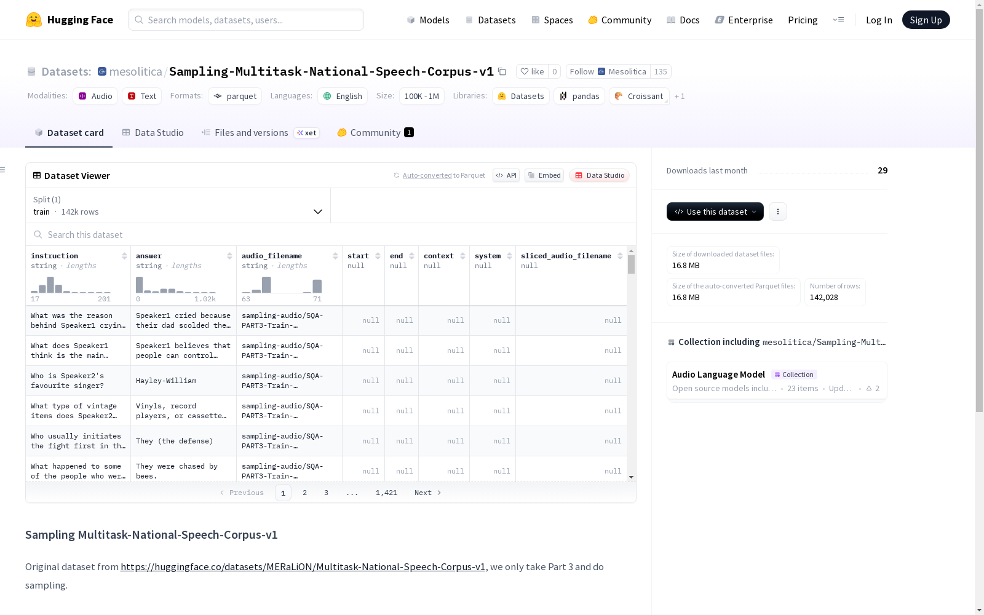
Task: Filter by Audio modality tag
Action: pos(95,96)
